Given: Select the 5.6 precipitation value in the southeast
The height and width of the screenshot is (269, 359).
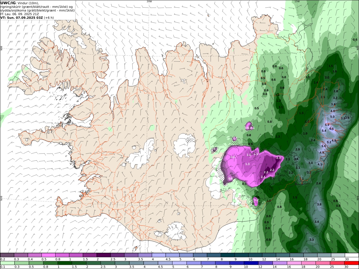Looking at the screenshot, I should [x=324, y=146].
